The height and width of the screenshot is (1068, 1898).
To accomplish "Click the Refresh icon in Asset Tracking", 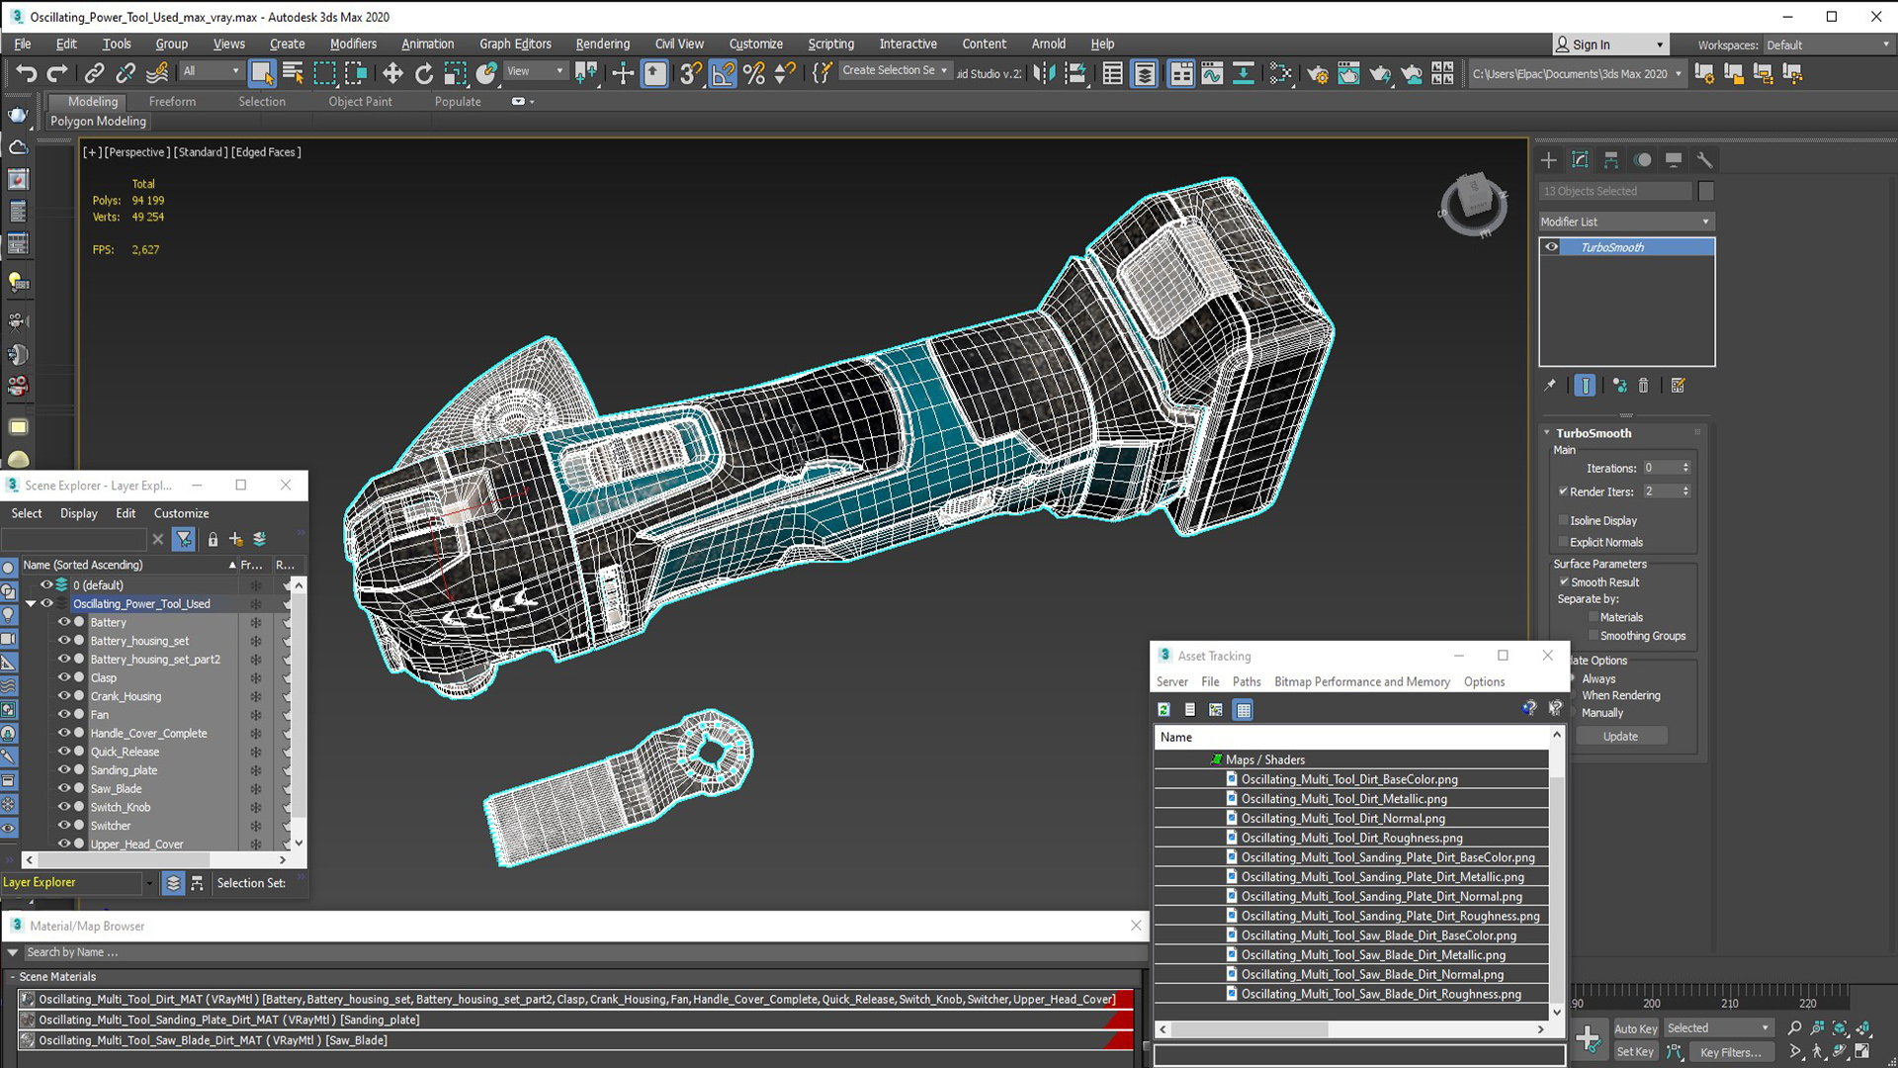I will click(1165, 710).
